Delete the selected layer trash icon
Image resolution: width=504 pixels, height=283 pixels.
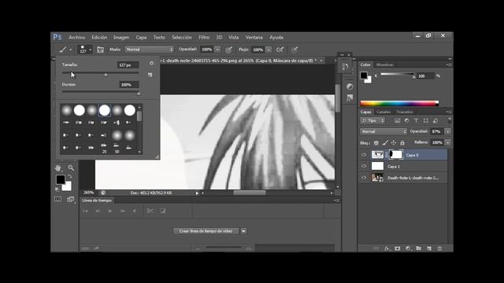(439, 248)
